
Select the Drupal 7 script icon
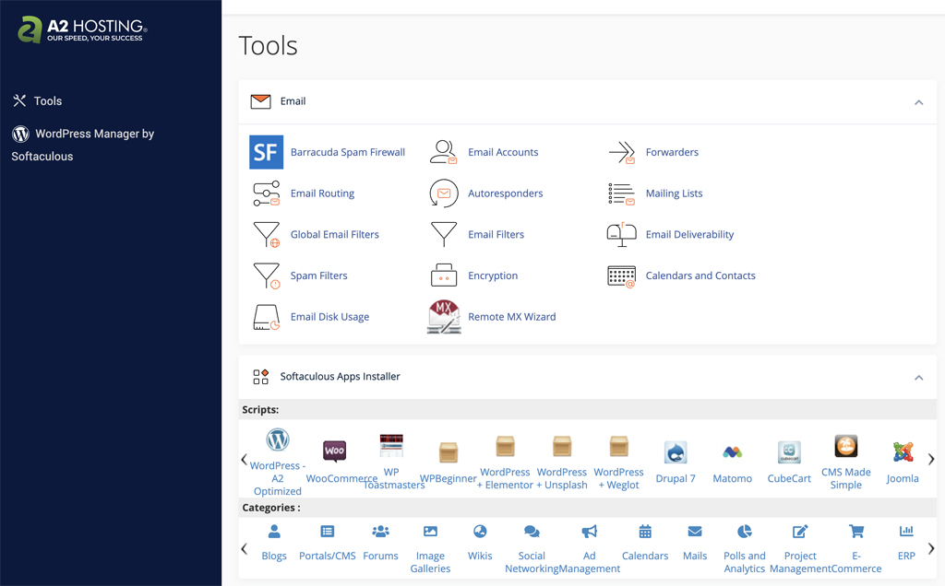tap(676, 452)
